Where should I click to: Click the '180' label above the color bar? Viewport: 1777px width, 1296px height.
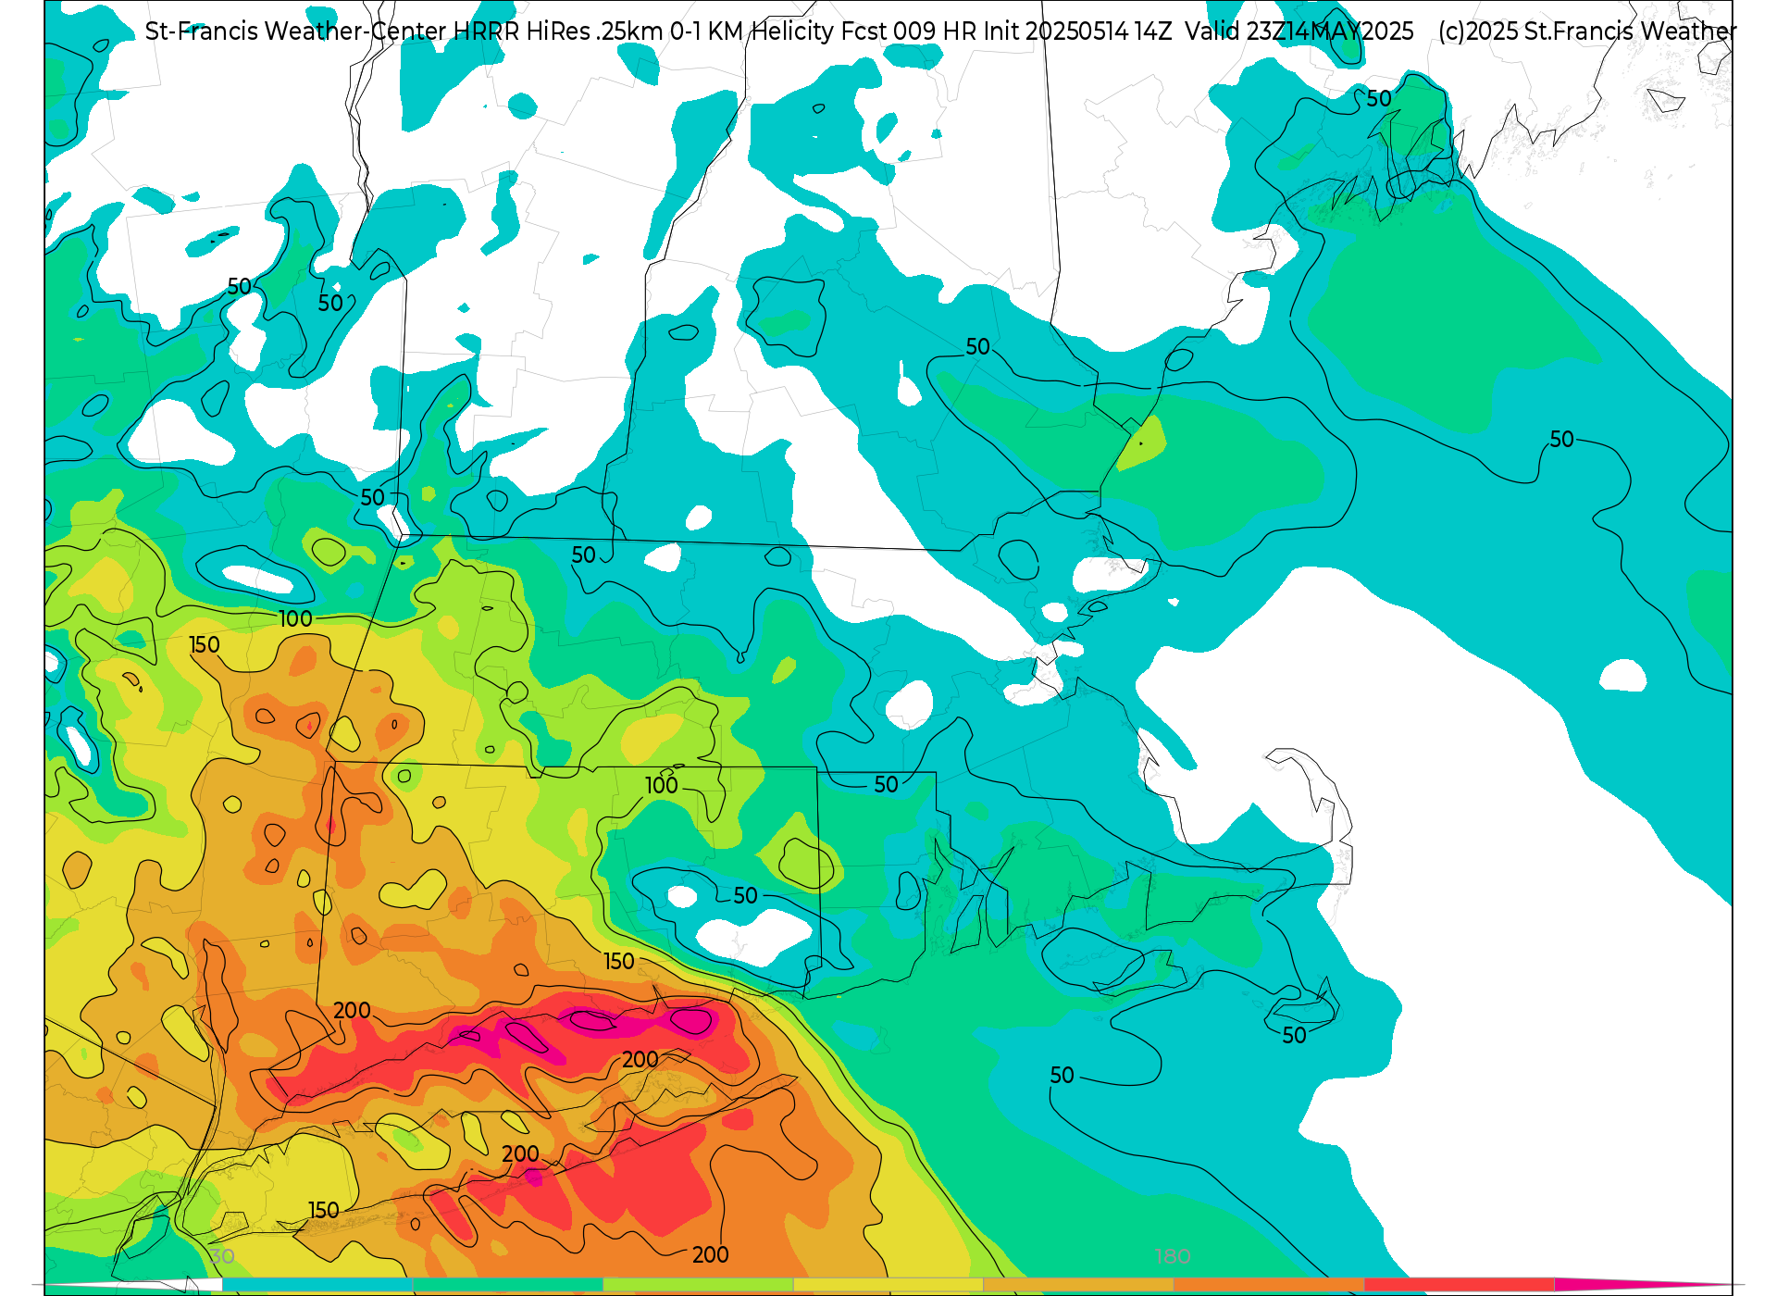(1173, 1256)
